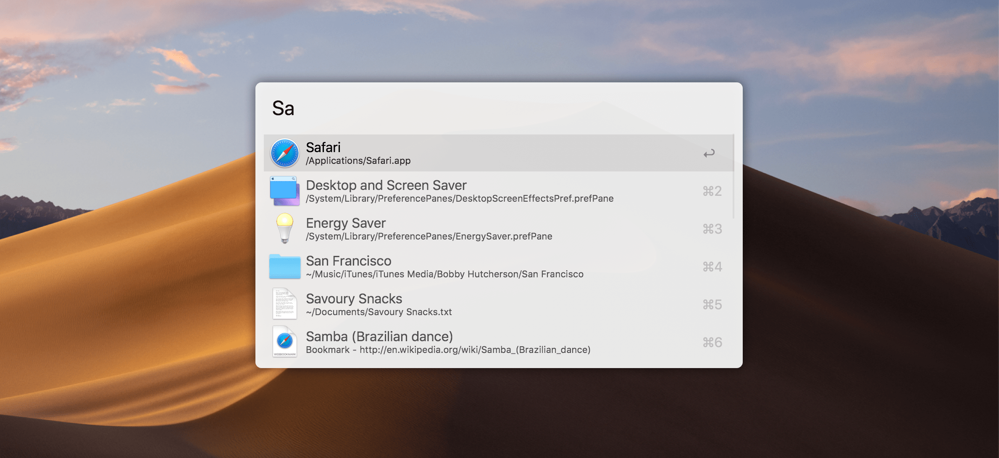Click the return arrow on Safari row

[x=709, y=153]
